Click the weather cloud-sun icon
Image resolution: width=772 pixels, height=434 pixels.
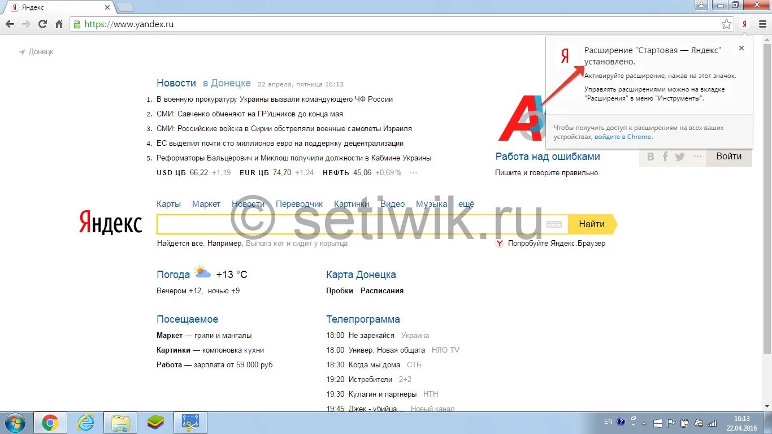click(x=202, y=273)
